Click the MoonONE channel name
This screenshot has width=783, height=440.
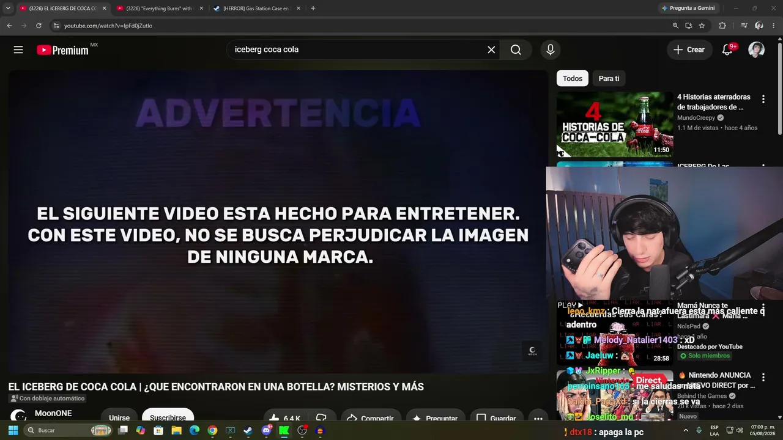click(x=53, y=413)
